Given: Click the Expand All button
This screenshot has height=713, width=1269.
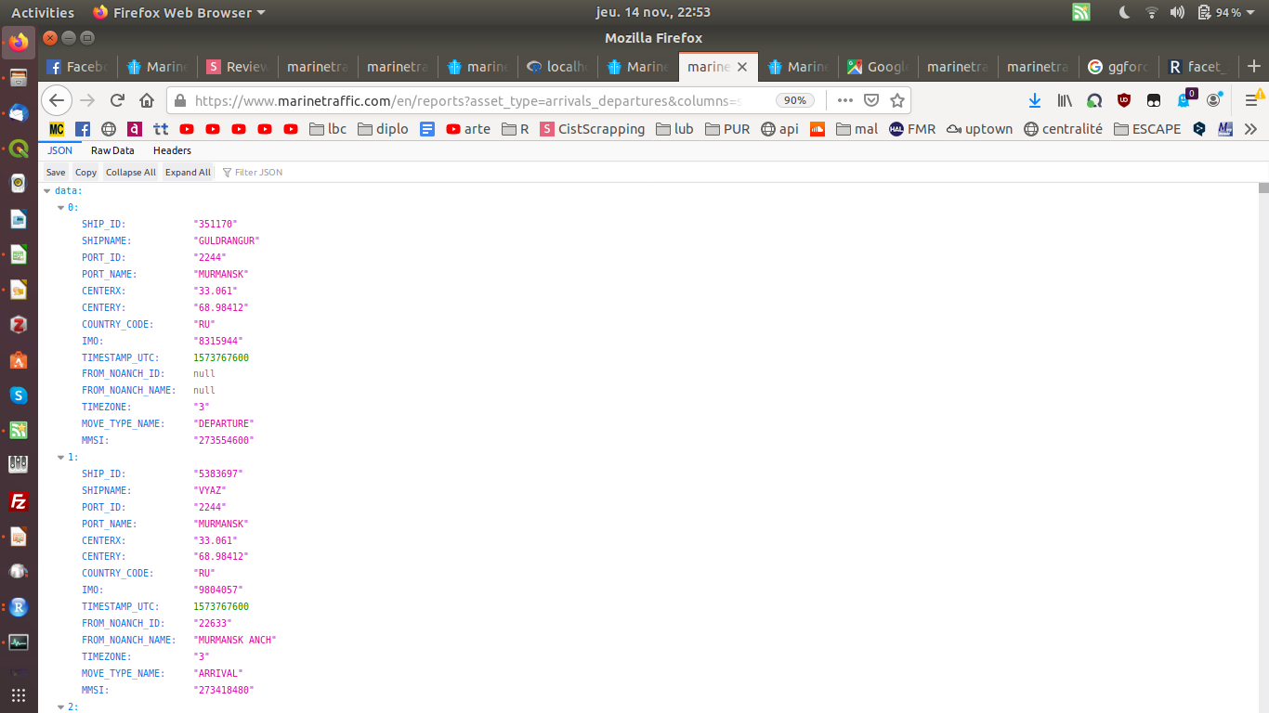Looking at the screenshot, I should (x=189, y=172).
